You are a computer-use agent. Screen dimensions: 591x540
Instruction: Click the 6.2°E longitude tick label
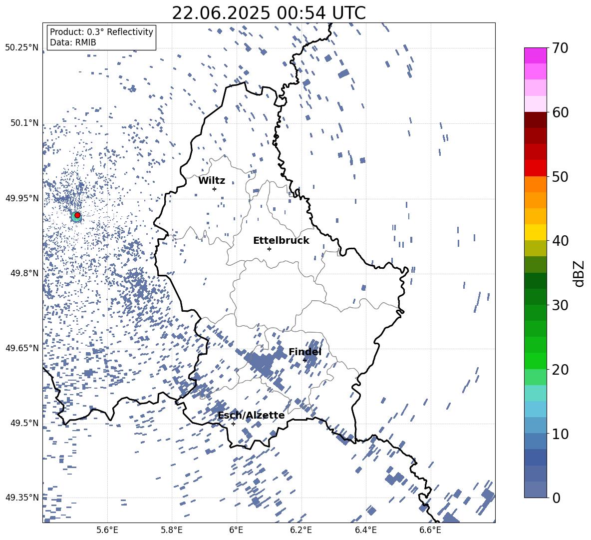click(301, 530)
